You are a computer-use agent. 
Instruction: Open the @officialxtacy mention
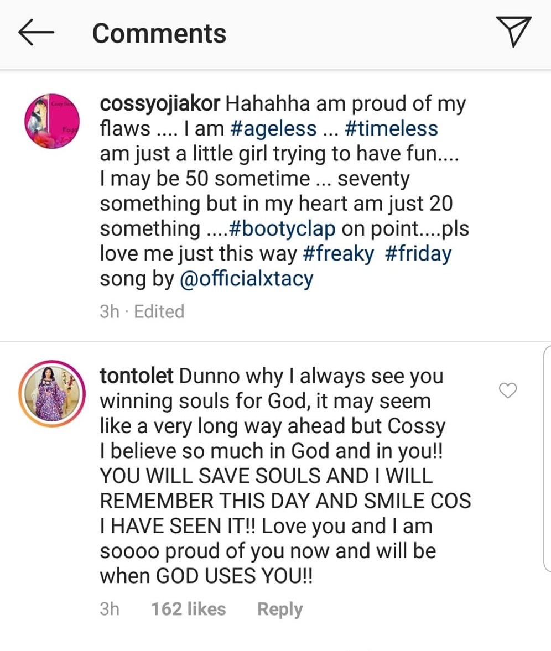point(246,279)
